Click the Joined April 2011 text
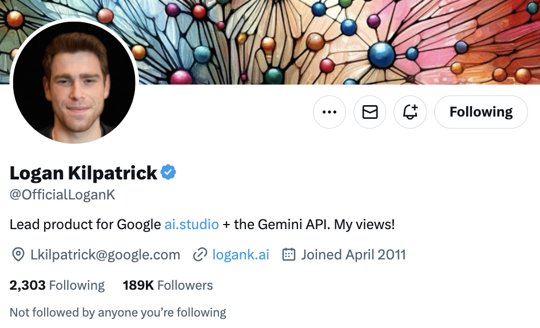The image size is (540, 328). tap(354, 255)
